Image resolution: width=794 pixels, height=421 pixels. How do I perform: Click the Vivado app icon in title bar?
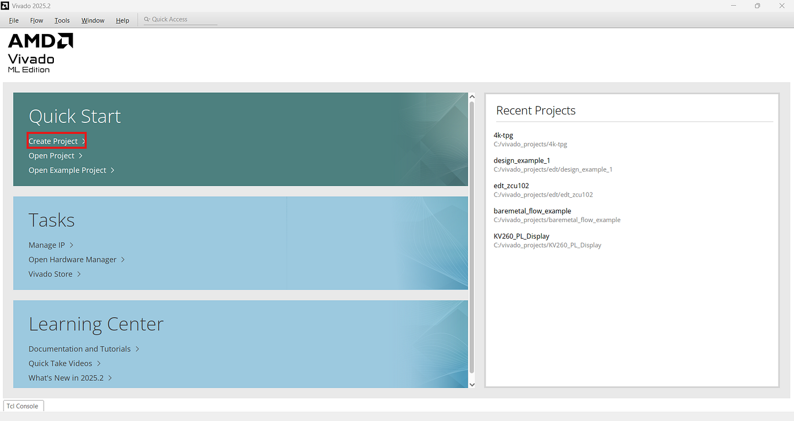click(x=6, y=6)
